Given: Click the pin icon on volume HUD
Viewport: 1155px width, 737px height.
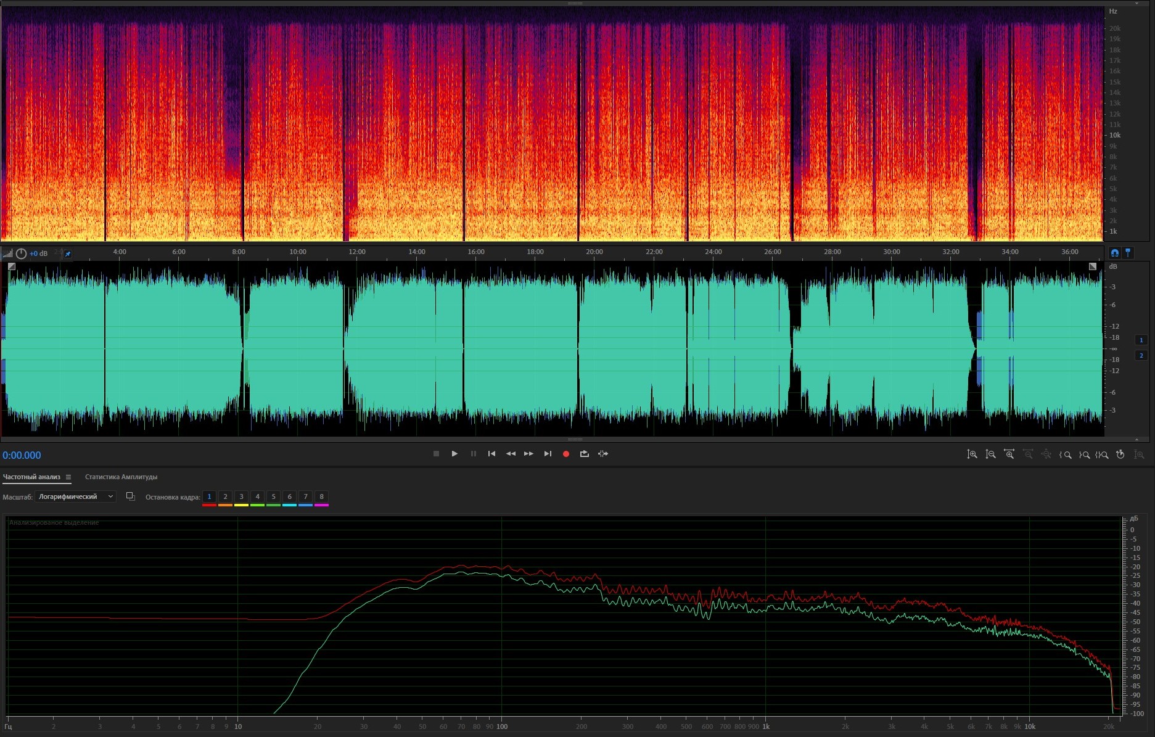Looking at the screenshot, I should [68, 253].
